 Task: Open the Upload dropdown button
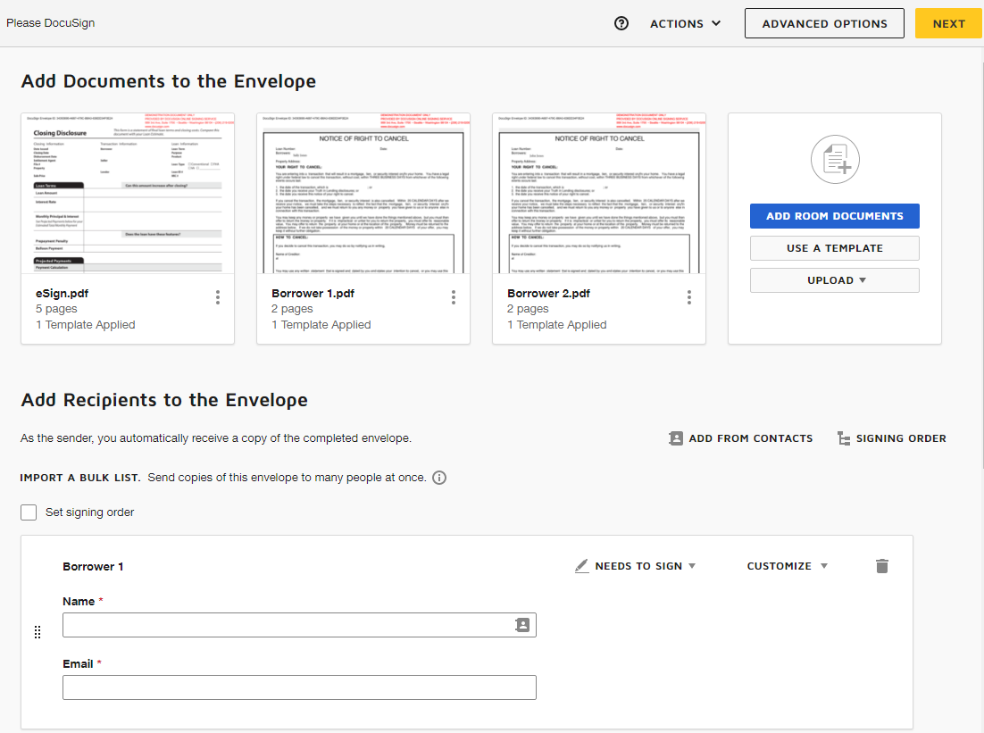pos(834,280)
